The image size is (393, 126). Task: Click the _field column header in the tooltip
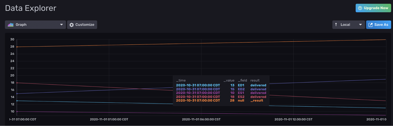pos(242,80)
